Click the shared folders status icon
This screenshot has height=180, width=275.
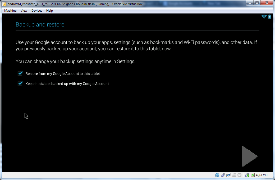tap(234, 175)
